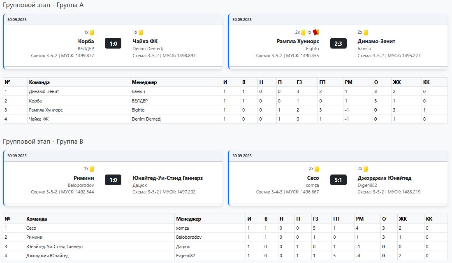The image size is (452, 263).
Task: Click manager Beloborodov in Group B table
Action: pos(189,237)
